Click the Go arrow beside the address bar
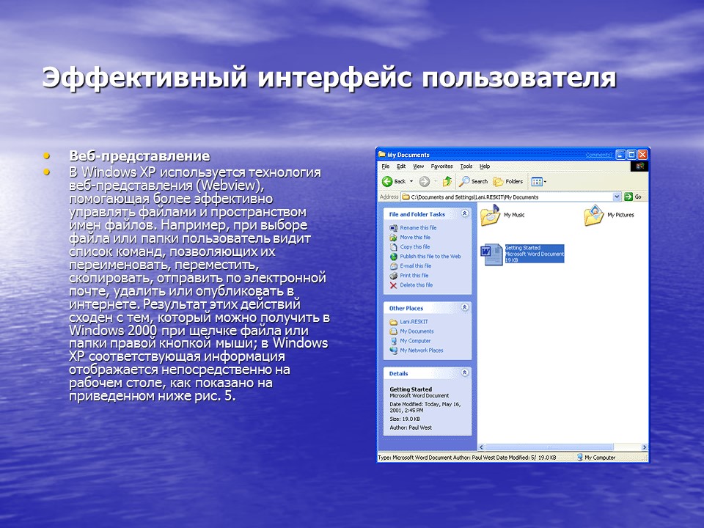704x528 pixels. (x=628, y=197)
